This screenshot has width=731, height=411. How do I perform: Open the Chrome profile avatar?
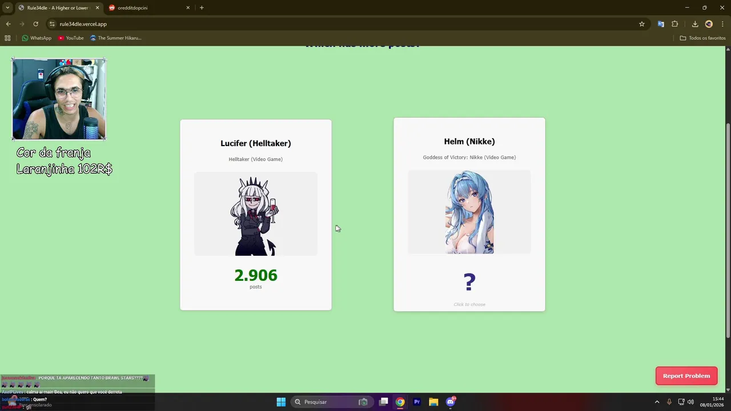(x=709, y=24)
